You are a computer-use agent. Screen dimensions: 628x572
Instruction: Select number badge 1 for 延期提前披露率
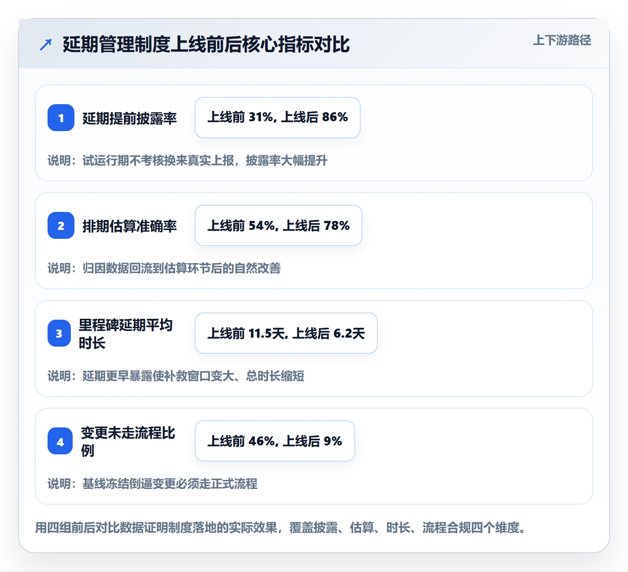tap(61, 118)
